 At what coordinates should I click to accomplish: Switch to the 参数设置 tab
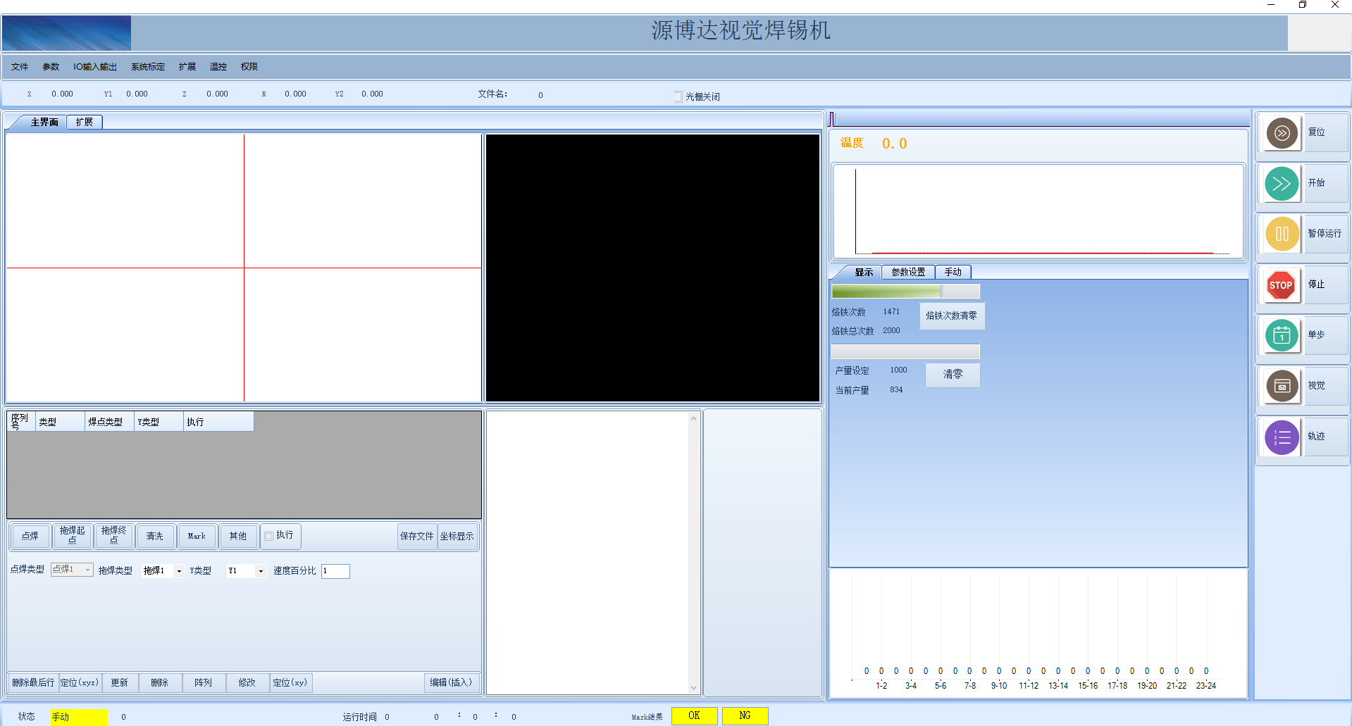[x=908, y=272]
